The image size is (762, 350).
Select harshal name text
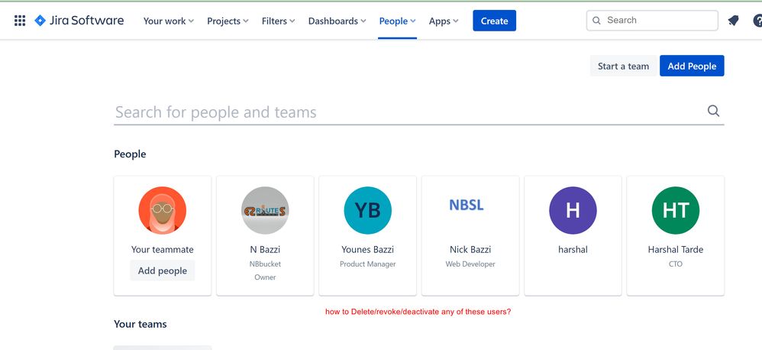click(x=573, y=249)
